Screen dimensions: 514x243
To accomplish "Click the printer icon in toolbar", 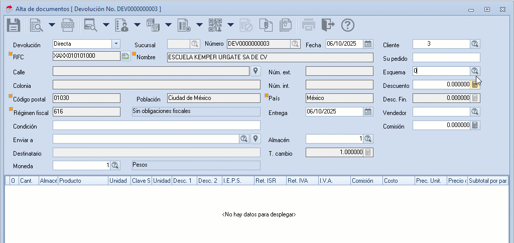I will tap(308, 25).
